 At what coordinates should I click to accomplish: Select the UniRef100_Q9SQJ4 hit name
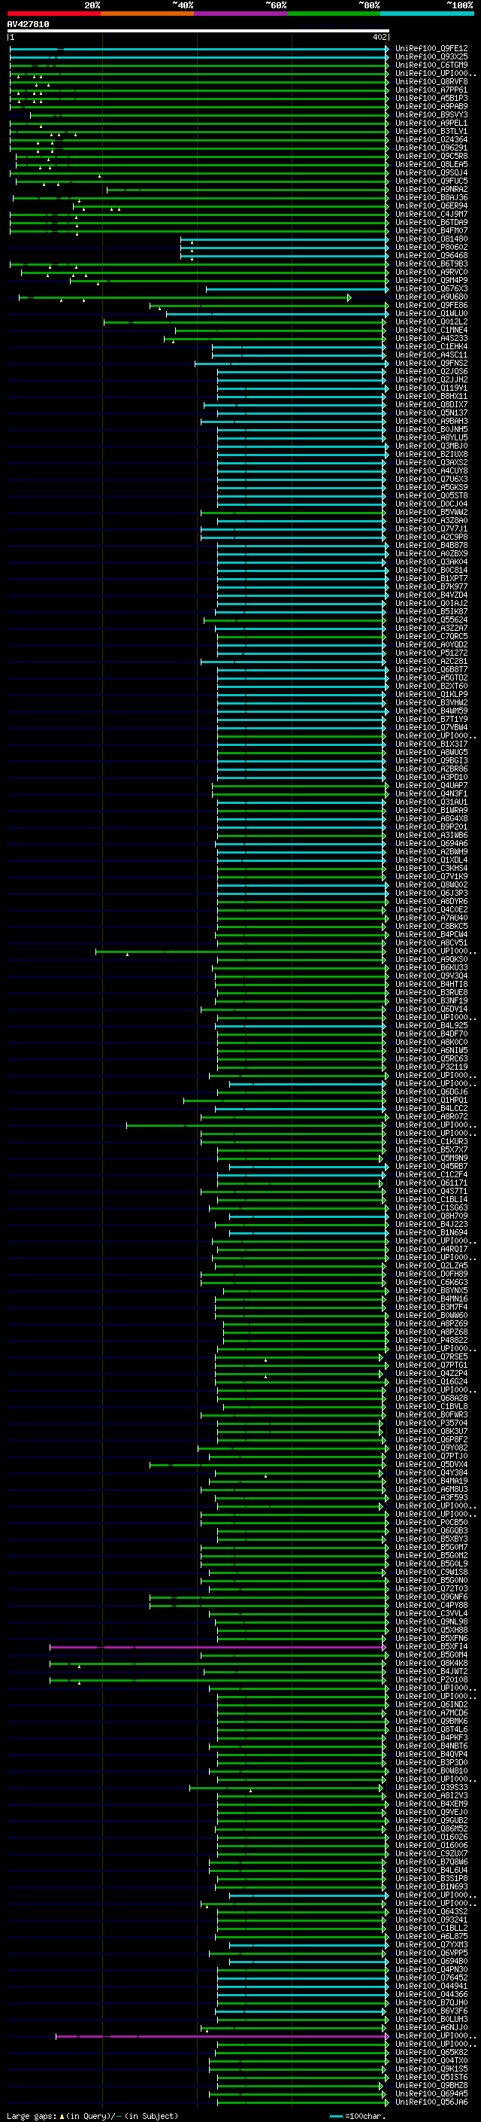[x=431, y=173]
